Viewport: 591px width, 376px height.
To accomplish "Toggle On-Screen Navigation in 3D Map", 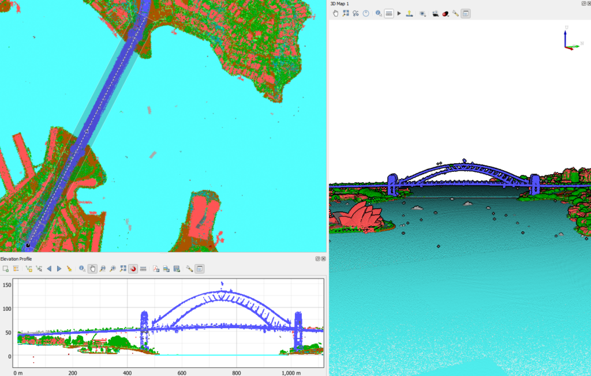I will pyautogui.click(x=356, y=14).
